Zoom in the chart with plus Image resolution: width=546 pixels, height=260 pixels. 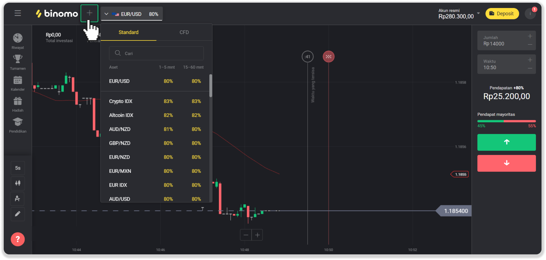point(257,235)
